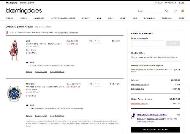Click Sign in under Eligible Offers
Image resolution: width=190 pixels, height=134 pixels.
point(134,57)
